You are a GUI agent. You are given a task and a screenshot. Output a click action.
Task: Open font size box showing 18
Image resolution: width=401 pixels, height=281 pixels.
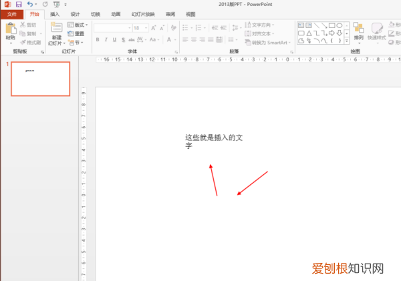click(140, 28)
